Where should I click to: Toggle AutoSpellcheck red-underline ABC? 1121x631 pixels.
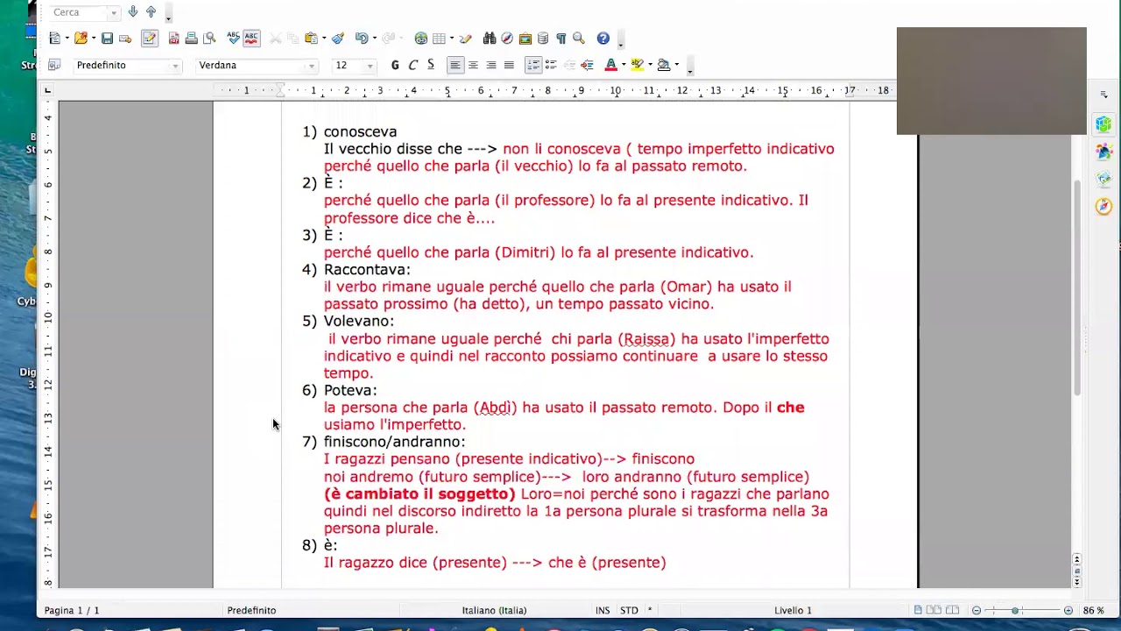251,39
